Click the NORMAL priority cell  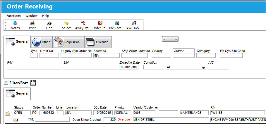123,113
